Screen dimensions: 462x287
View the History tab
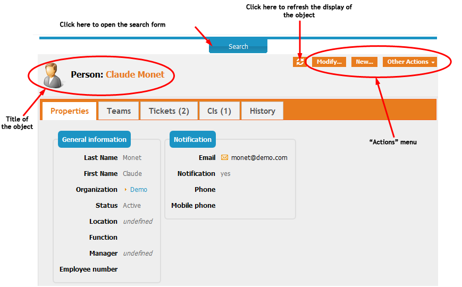pyautogui.click(x=262, y=111)
